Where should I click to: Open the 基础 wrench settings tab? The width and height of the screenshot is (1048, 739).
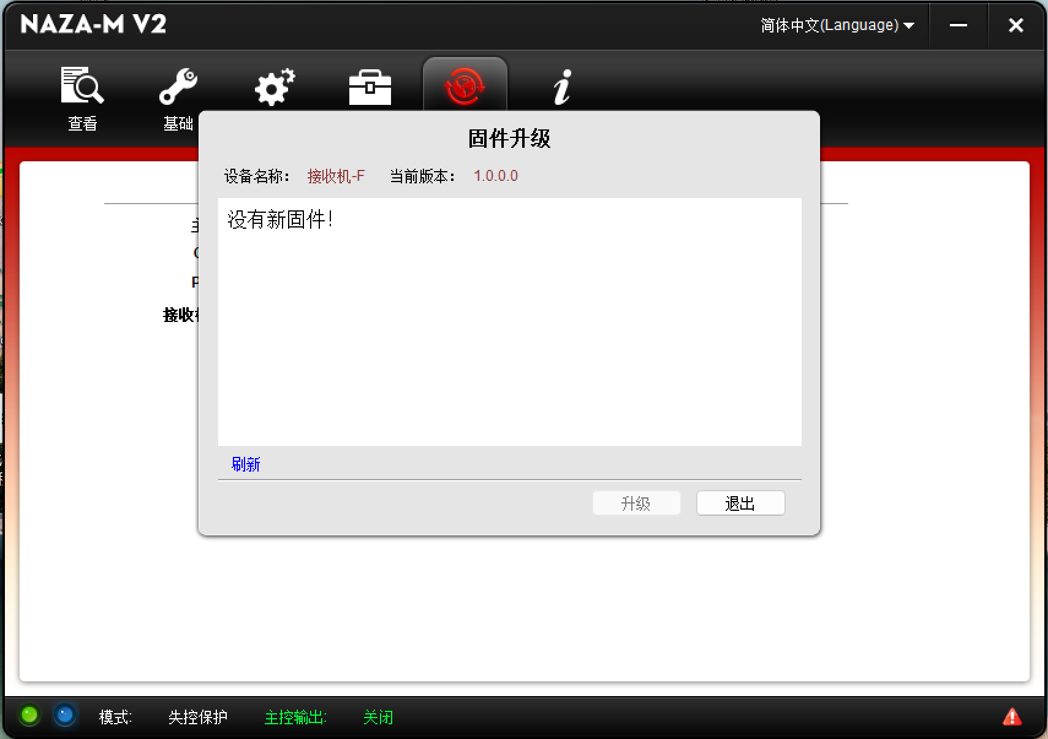click(x=178, y=98)
